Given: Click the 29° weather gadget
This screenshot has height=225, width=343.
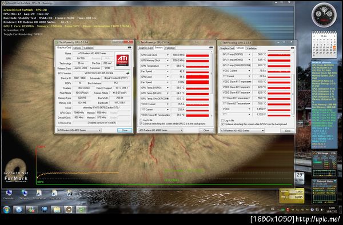Looking at the screenshot, I should tap(300, 178).
